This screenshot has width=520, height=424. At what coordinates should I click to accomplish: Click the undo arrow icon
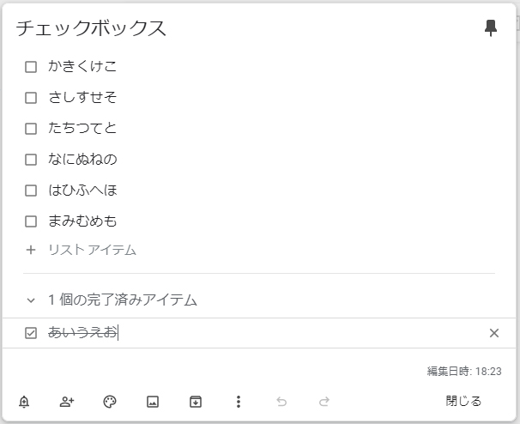click(281, 401)
